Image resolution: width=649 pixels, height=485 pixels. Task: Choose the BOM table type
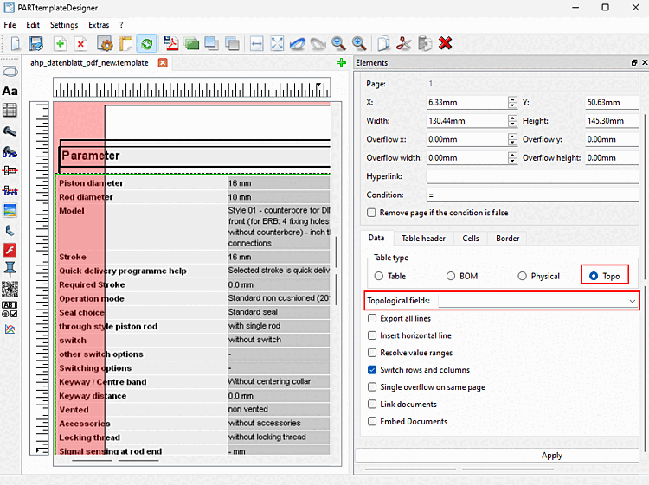point(451,276)
